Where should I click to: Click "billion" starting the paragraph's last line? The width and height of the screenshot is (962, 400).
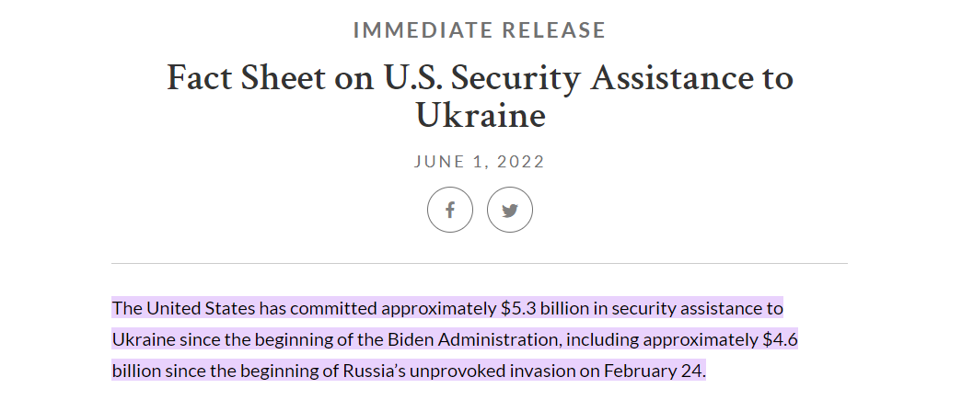(137, 371)
